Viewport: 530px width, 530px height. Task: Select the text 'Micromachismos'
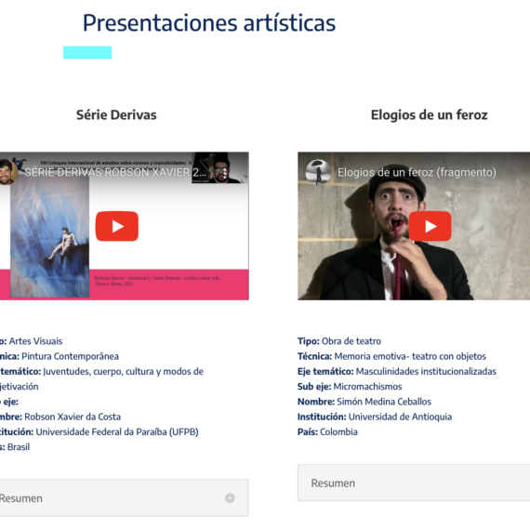pos(367,387)
